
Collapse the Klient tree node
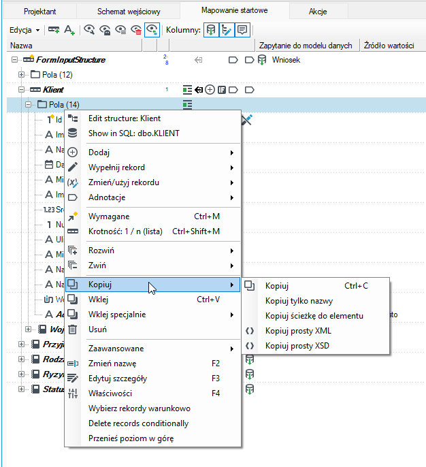click(21, 90)
